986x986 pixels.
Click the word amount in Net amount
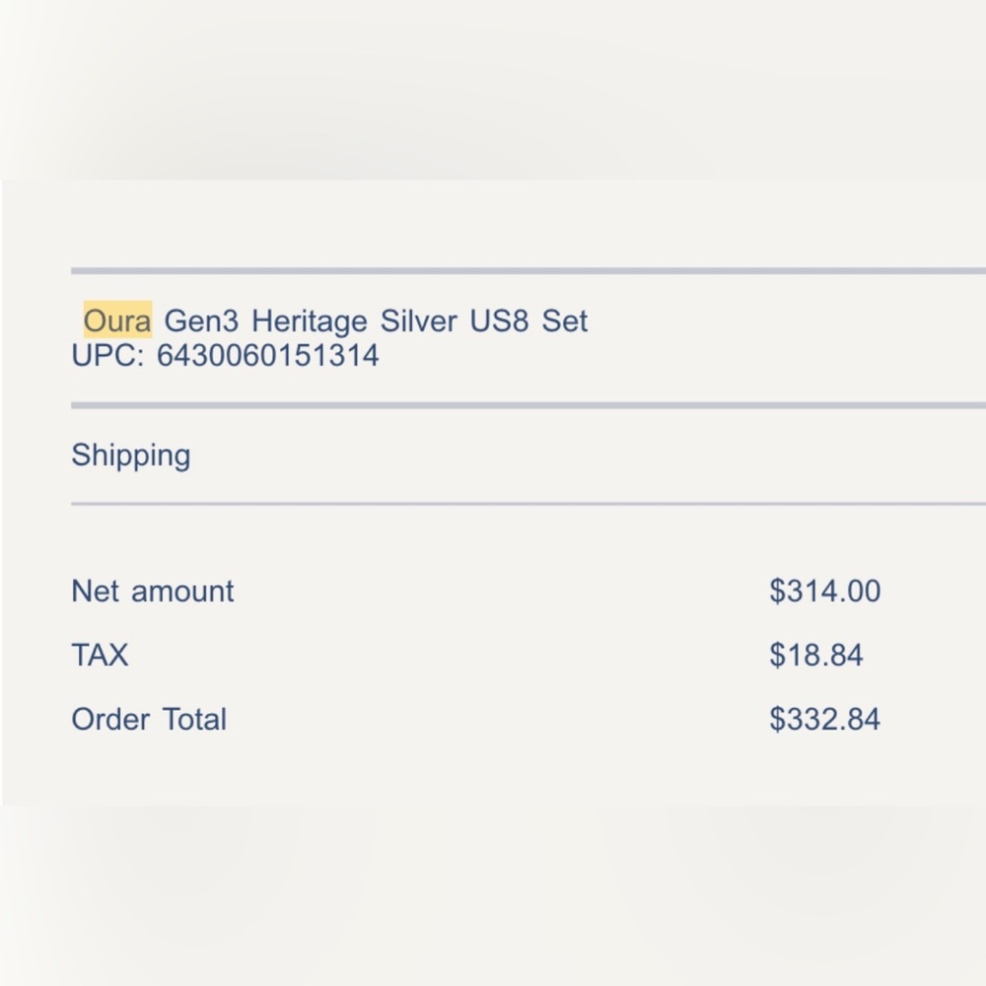tap(182, 593)
